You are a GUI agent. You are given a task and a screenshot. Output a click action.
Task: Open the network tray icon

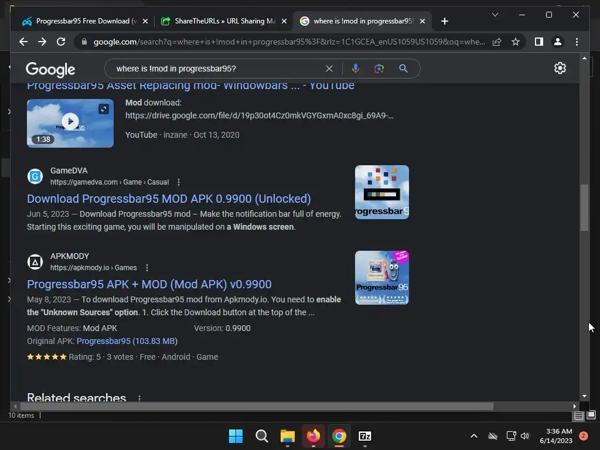511,436
